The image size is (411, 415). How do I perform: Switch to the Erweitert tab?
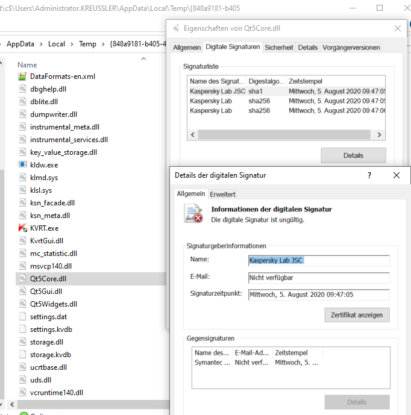tap(222, 195)
